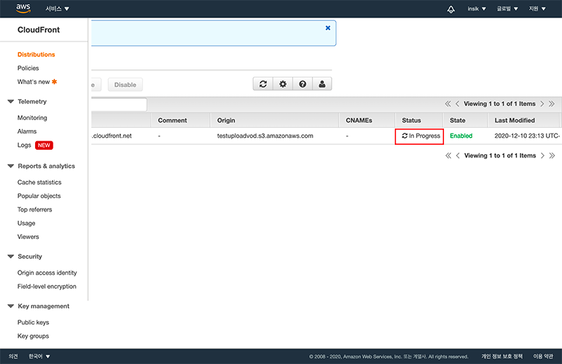The image size is (562, 364).
Task: Click the AWS logo
Action: 23,8
